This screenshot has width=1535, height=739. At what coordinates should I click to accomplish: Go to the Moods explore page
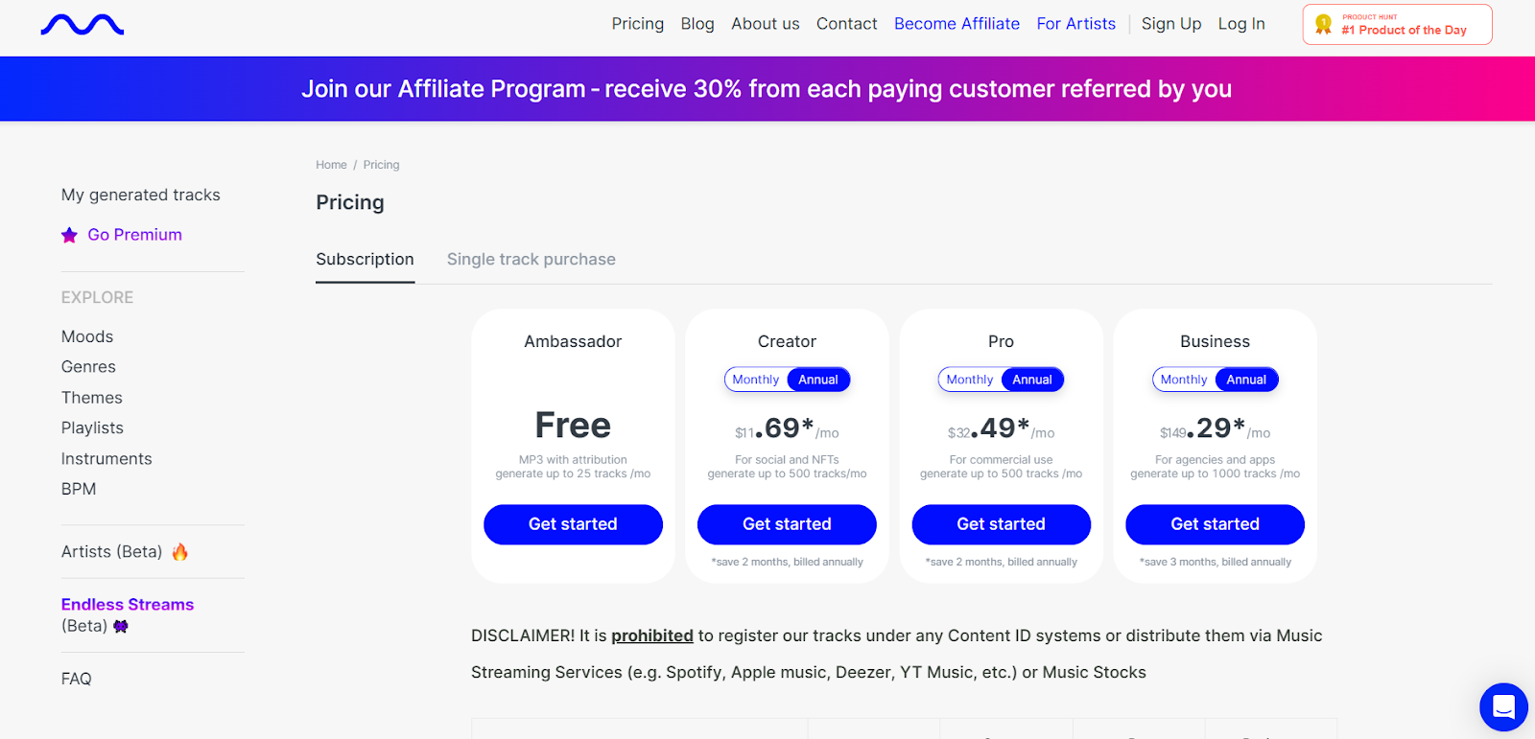click(x=87, y=336)
